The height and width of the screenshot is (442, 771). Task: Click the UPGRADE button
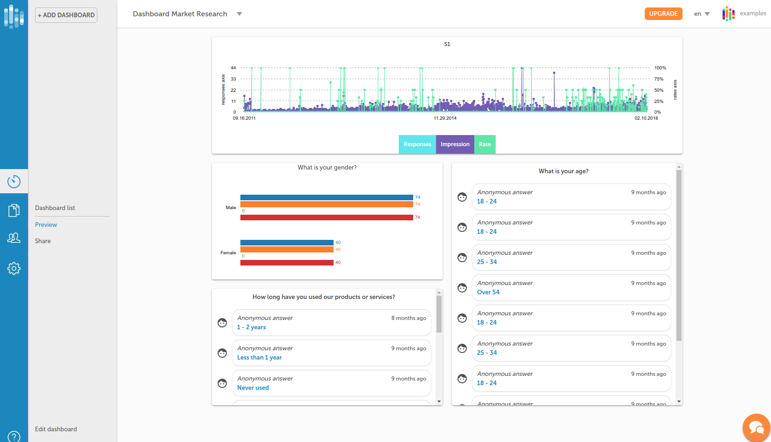coord(663,14)
